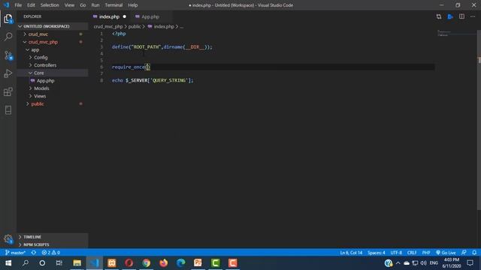Switch input language via ENG indicator
The height and width of the screenshot is (270, 481).
click(434, 263)
